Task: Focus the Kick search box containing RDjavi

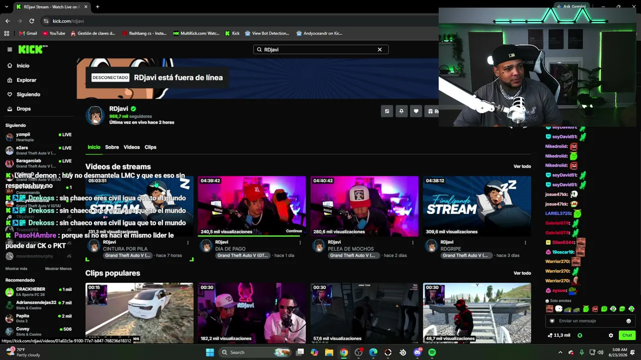Action: (x=320, y=49)
